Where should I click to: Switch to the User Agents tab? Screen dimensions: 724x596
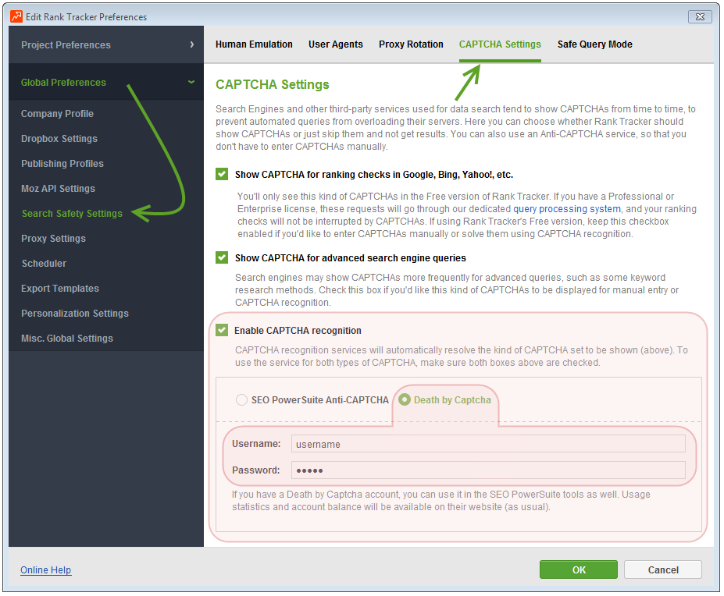click(336, 44)
